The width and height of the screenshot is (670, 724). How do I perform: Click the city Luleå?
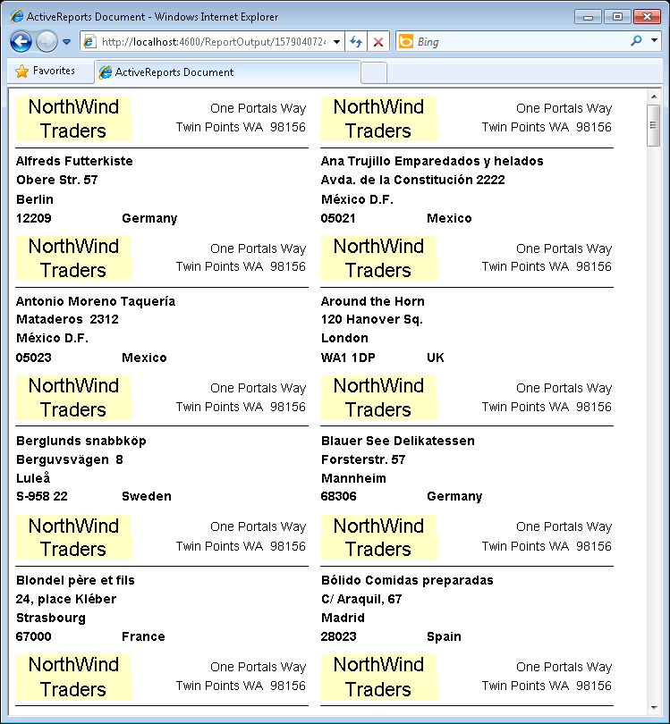33,478
